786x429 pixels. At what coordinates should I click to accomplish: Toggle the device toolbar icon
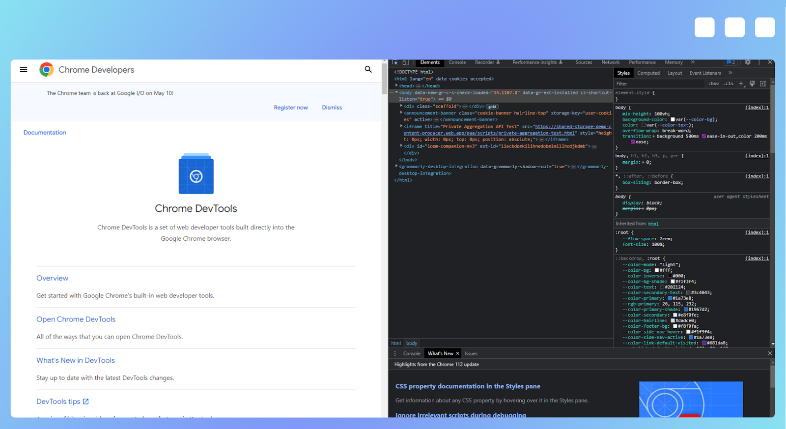[405, 62]
